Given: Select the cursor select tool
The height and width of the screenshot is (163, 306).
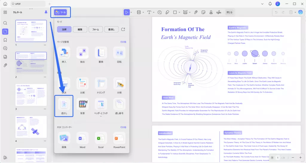Looking at the screenshot, I should click(x=126, y=12).
